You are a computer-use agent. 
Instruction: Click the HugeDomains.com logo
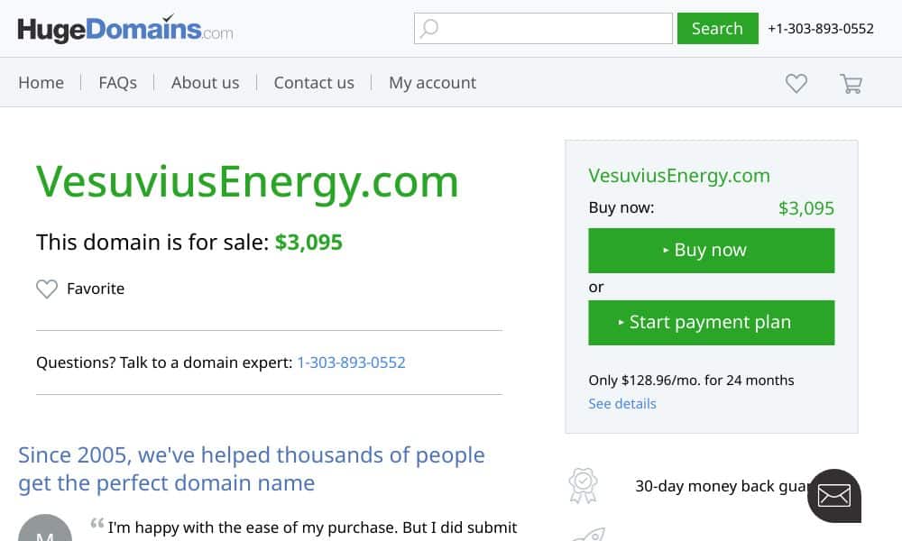[x=125, y=29]
